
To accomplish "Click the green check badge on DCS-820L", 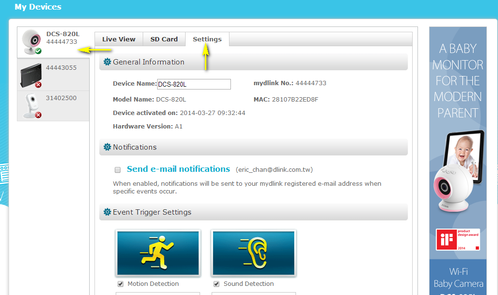I will pyautogui.click(x=38, y=50).
